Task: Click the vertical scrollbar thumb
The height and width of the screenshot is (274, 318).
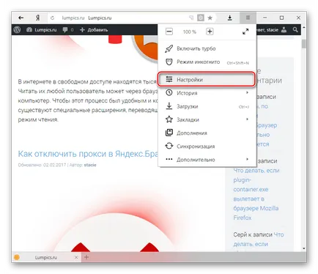Action: coord(304,44)
